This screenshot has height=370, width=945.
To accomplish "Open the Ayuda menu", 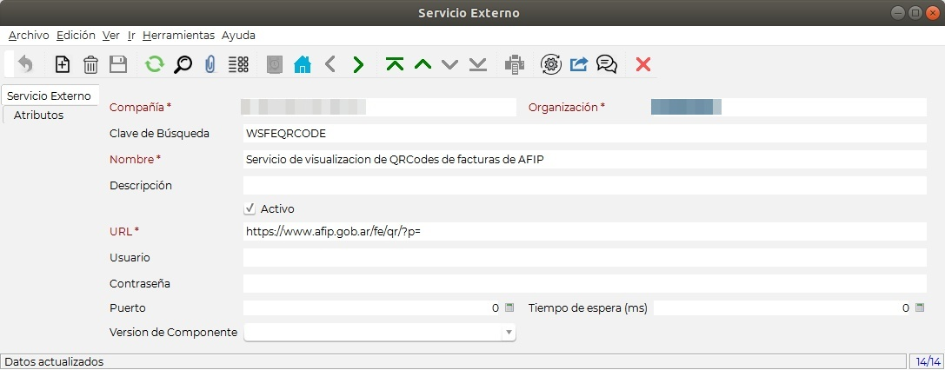I will point(238,36).
